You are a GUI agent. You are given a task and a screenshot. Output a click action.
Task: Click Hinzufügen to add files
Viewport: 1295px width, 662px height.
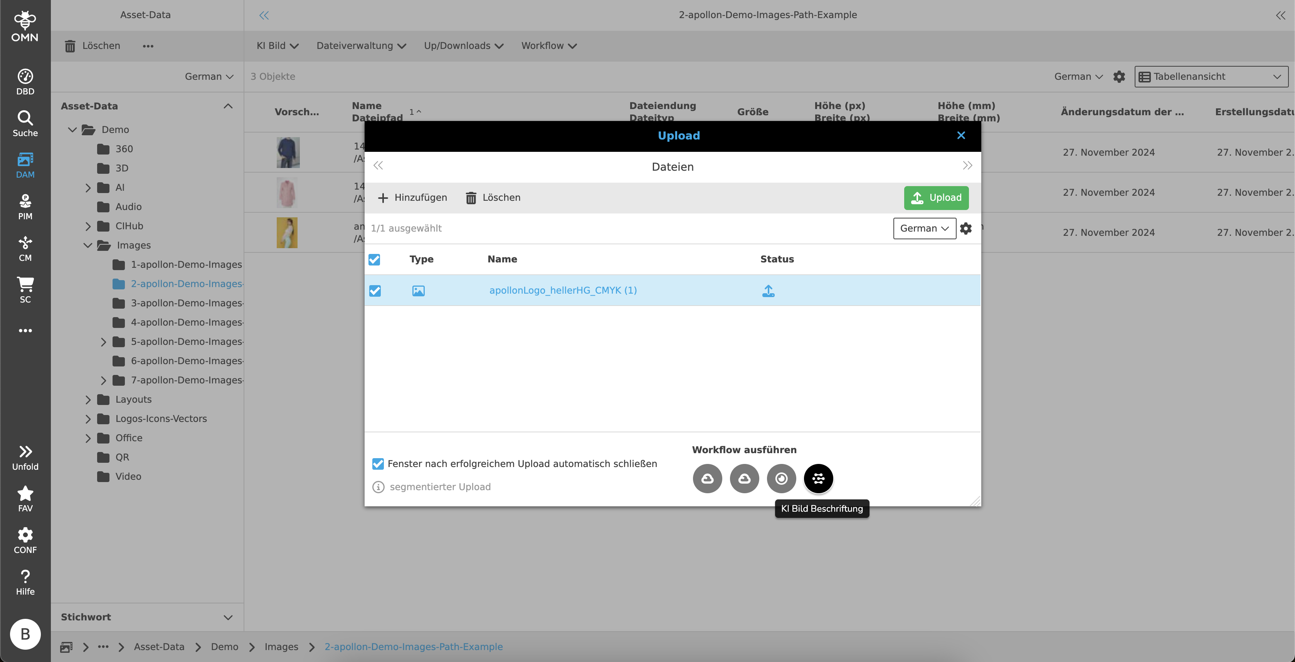click(412, 198)
